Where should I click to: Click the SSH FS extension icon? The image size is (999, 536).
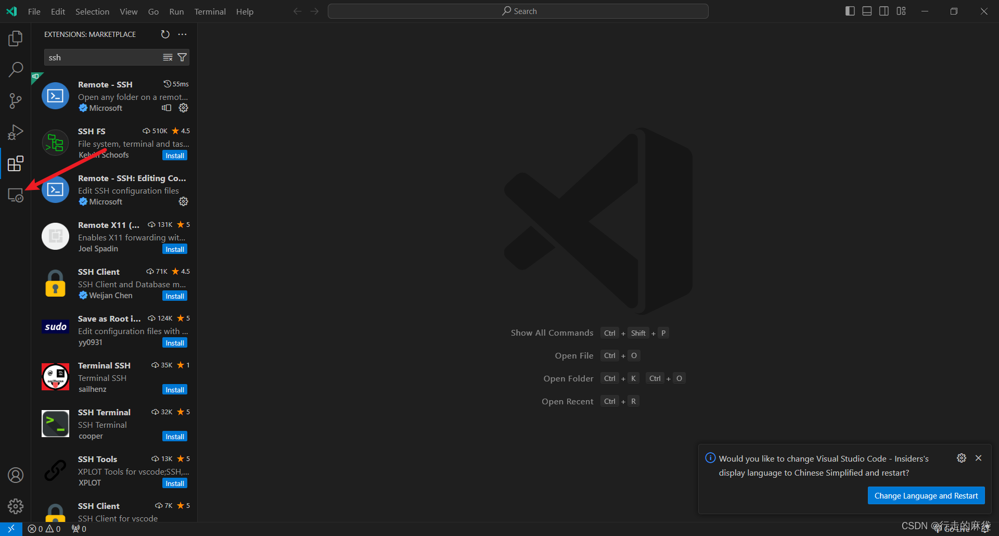click(x=55, y=143)
